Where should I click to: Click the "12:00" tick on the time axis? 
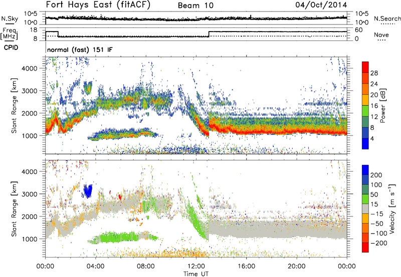click(196, 266)
